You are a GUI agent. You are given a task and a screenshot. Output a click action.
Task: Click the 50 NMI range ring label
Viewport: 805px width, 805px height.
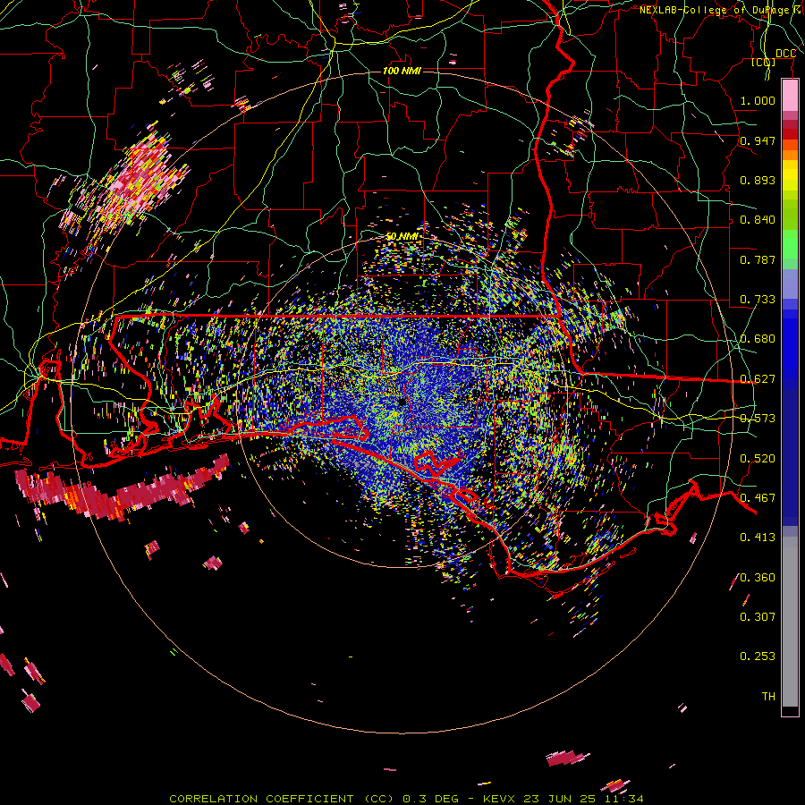[x=402, y=237]
